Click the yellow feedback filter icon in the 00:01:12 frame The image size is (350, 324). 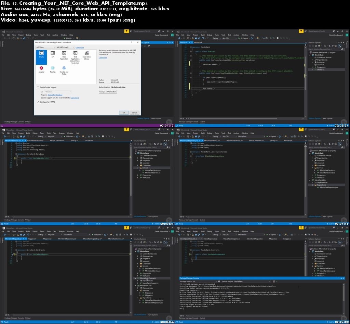point(126,31)
